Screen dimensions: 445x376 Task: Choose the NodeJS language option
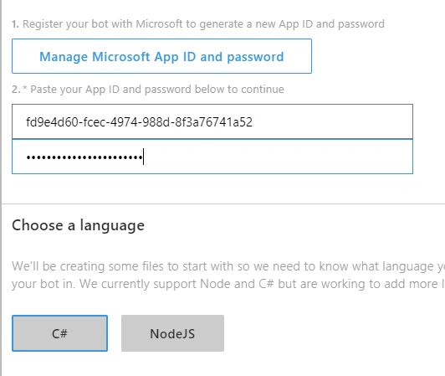[x=172, y=333]
